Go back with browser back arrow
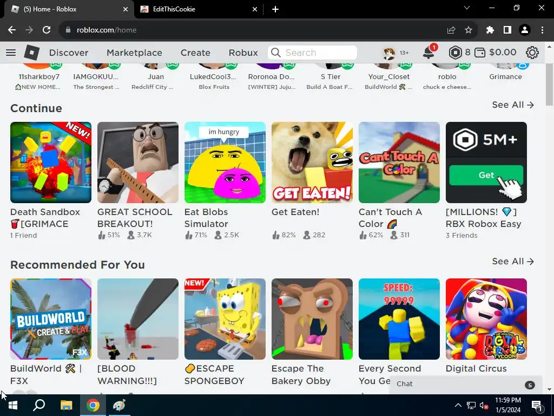 tap(12, 30)
